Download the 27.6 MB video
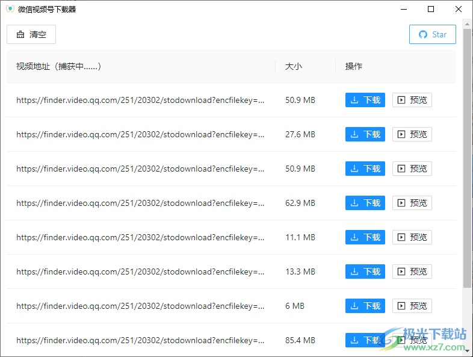Screen dimensions: 473x357 [x=365, y=134]
